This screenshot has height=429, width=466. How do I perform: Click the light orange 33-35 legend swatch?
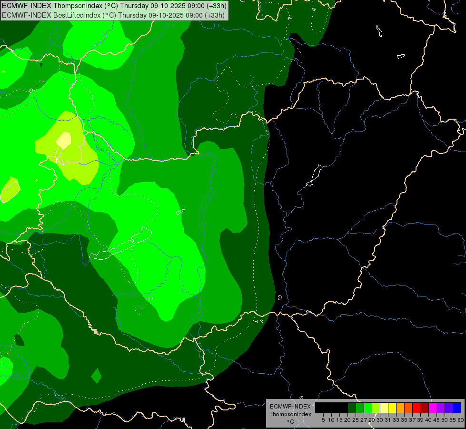coord(400,408)
